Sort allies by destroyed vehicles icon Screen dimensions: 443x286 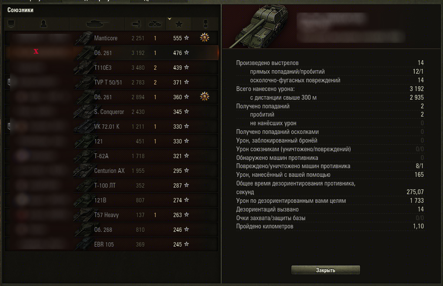click(155, 24)
